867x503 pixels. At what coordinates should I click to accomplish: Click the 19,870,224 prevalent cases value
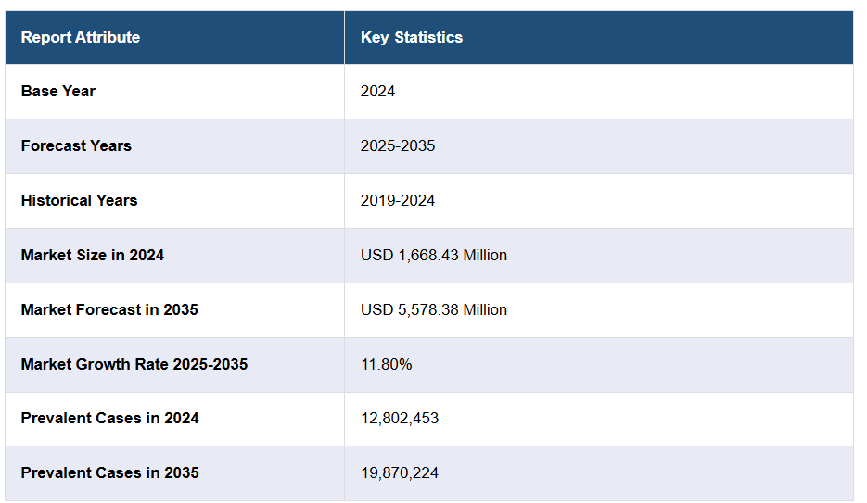(400, 472)
